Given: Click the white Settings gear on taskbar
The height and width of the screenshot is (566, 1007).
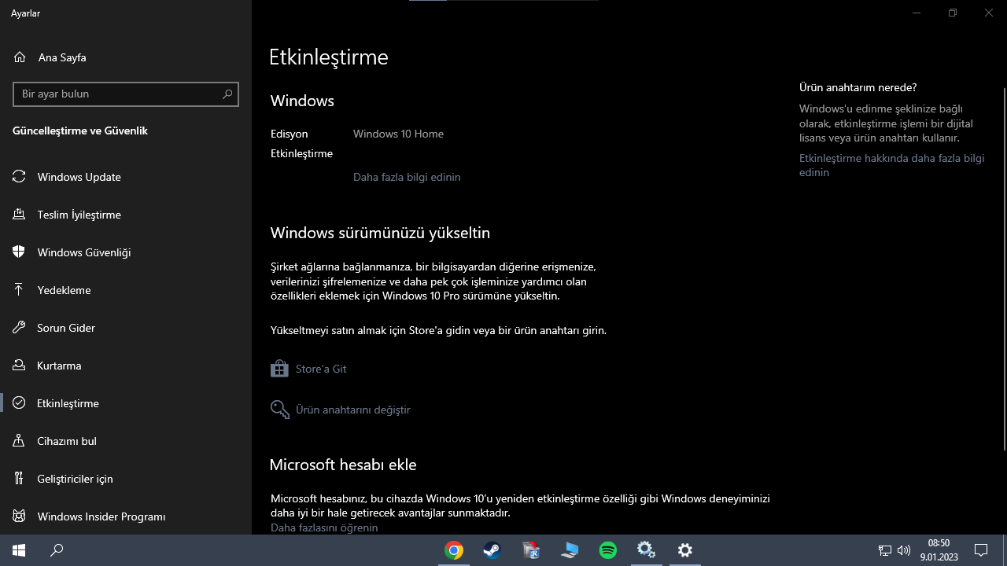Looking at the screenshot, I should (x=685, y=550).
